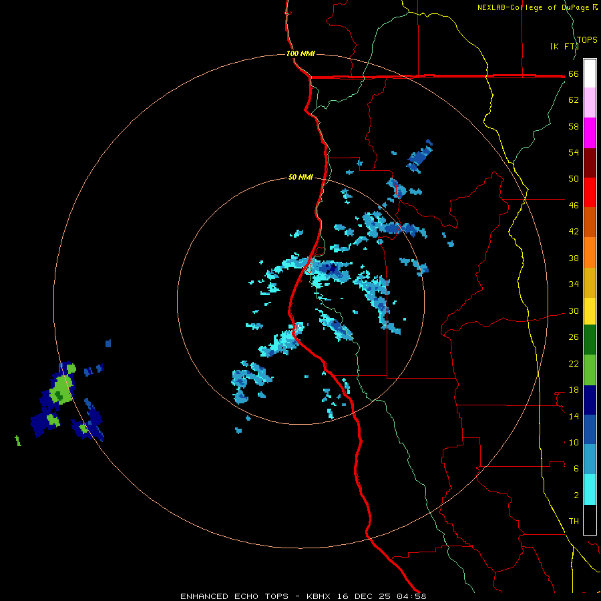Viewport: 601px width, 601px height.
Task: Click the dark green 30 legend swatch
Action: [590, 340]
